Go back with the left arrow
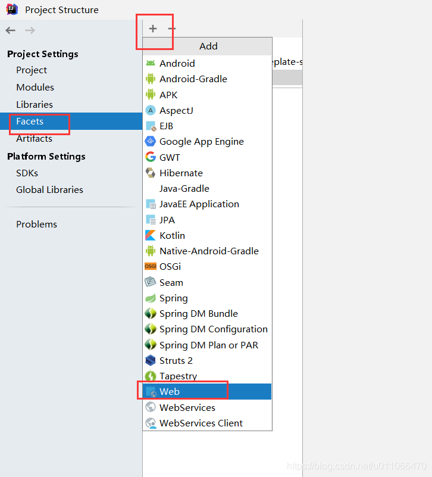The height and width of the screenshot is (477, 432). click(x=11, y=30)
